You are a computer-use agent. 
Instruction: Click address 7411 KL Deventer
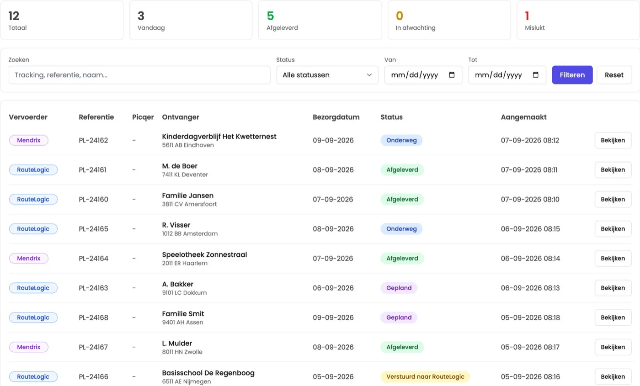click(x=185, y=174)
